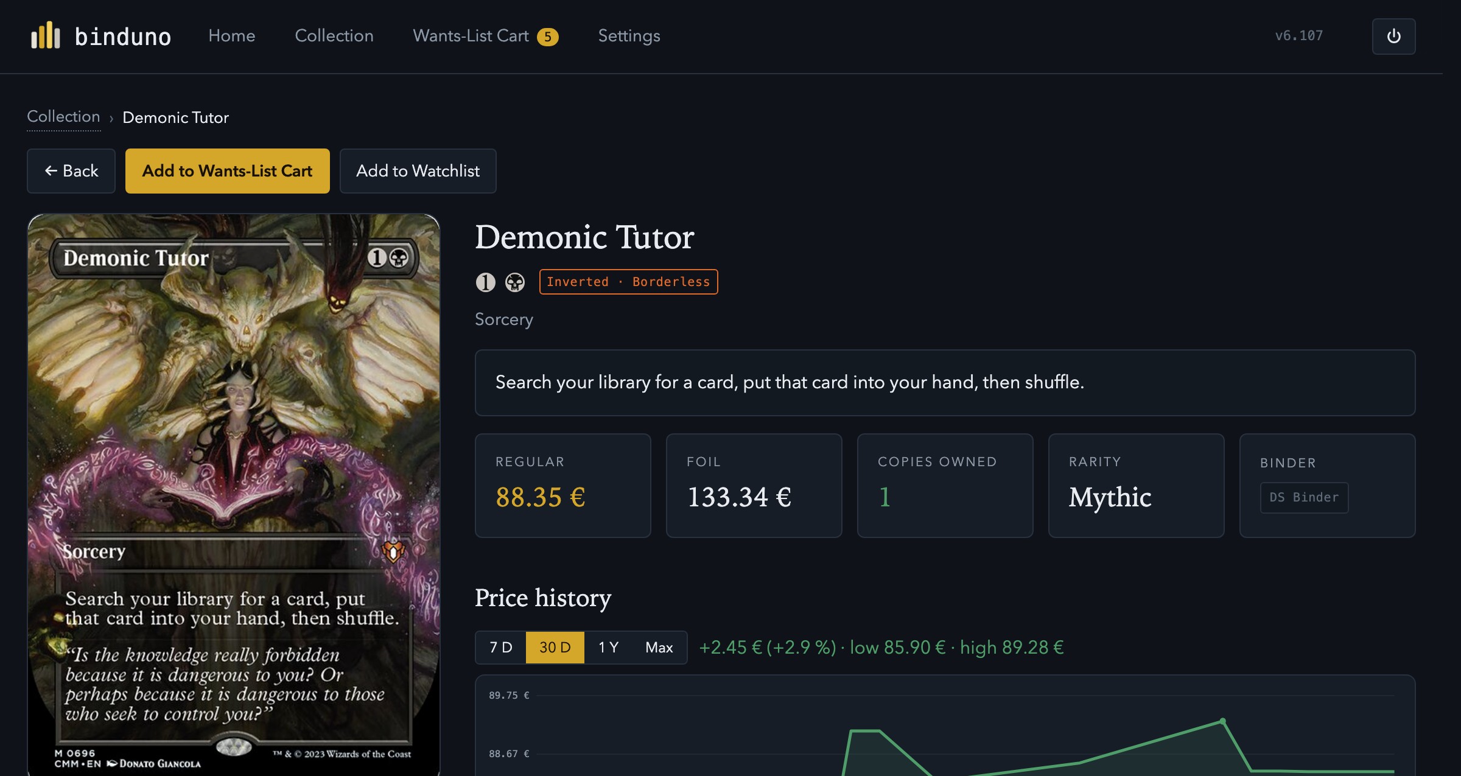
Task: Click the Demonic Tutor breadcrumb text
Action: (x=176, y=117)
